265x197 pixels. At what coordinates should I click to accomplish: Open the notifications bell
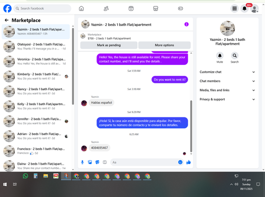coord(244,8)
